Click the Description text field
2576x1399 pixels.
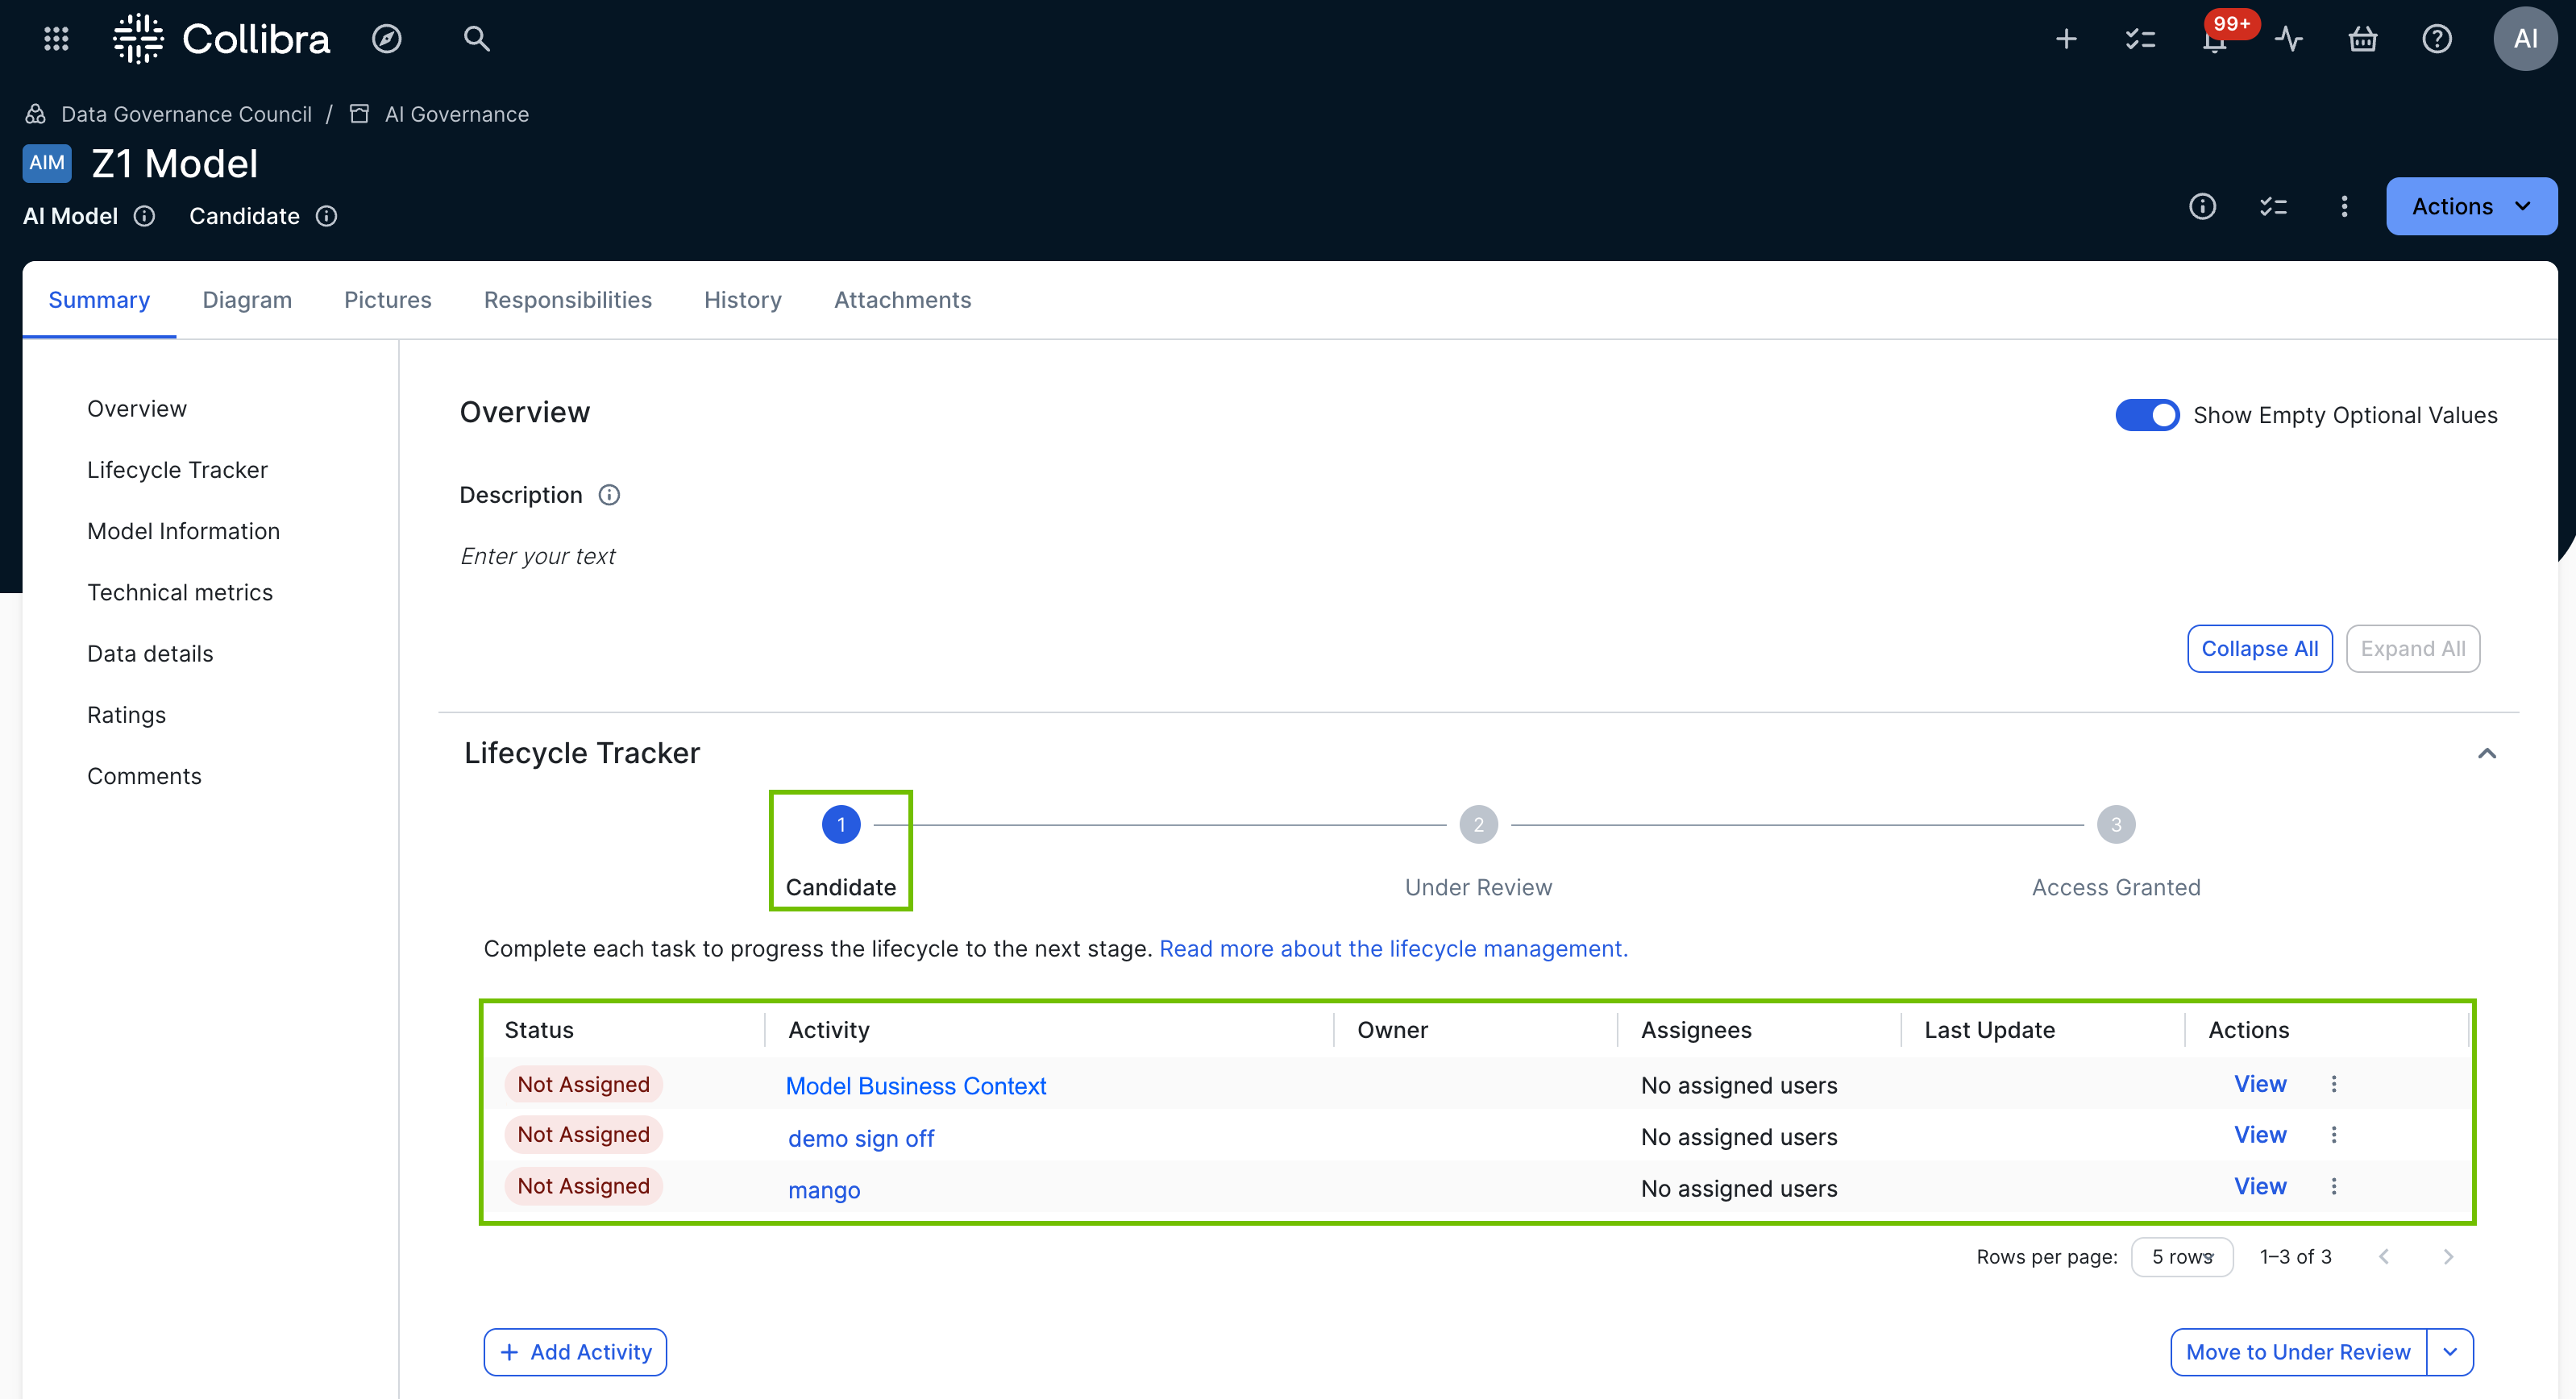[x=538, y=556]
